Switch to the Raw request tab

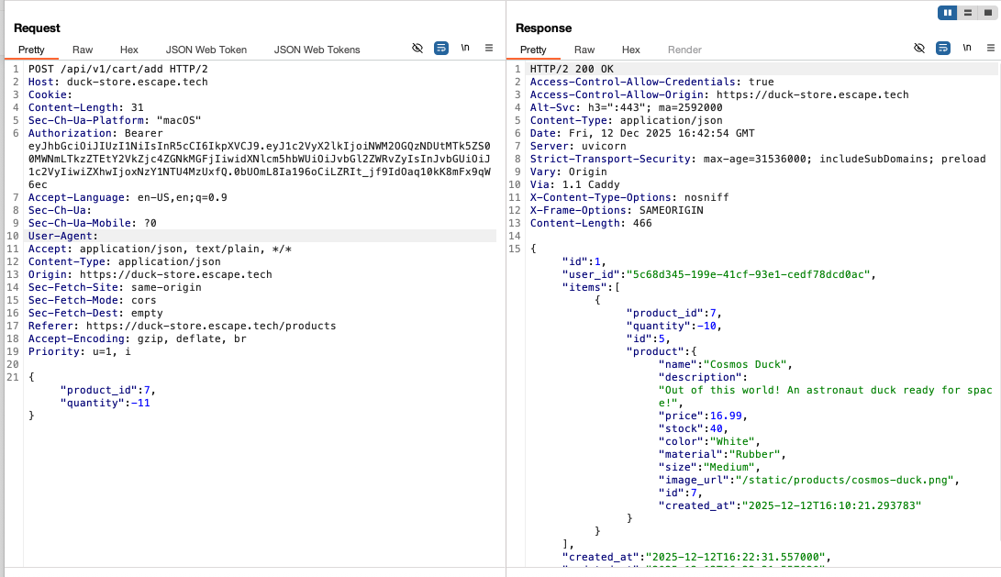coord(82,50)
